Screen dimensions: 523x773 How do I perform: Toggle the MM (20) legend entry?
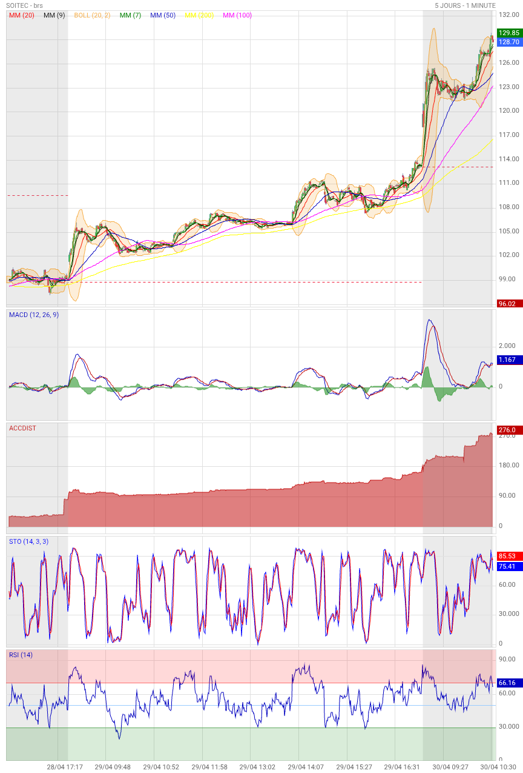pos(22,15)
